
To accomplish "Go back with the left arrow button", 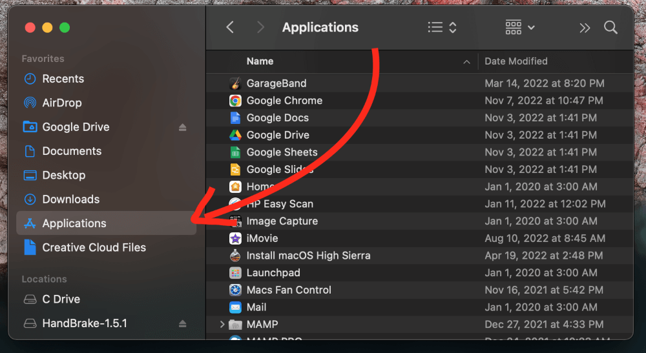I will (x=230, y=28).
